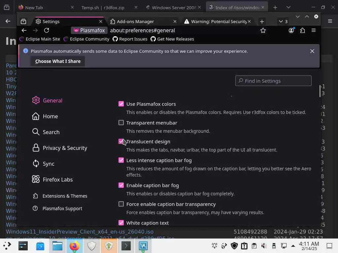Switch to the Settings tab
This screenshot has width=338, height=253.
click(x=69, y=21)
